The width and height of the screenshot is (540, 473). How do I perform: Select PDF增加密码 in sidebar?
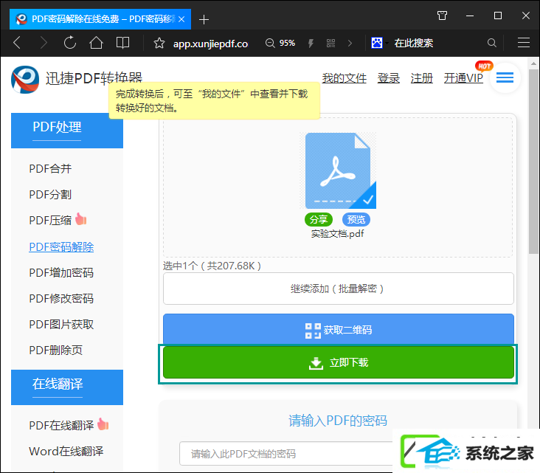click(61, 273)
